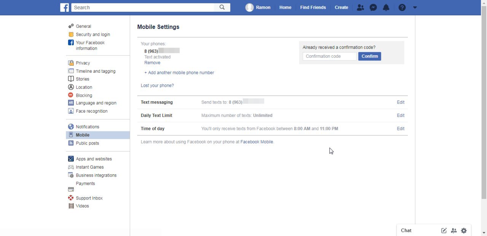
Task: Click the new message compose icon in chat bar
Action: (444, 230)
